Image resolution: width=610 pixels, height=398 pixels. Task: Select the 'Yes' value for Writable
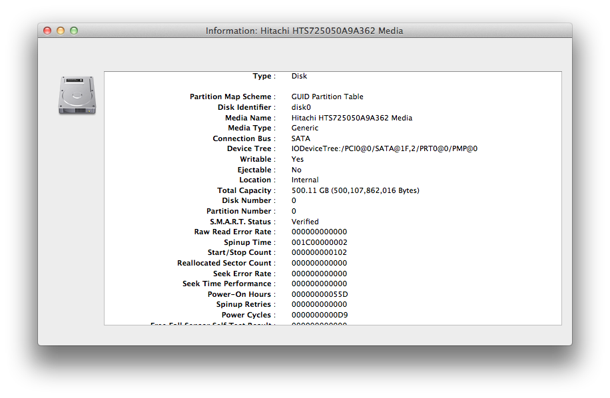(298, 159)
